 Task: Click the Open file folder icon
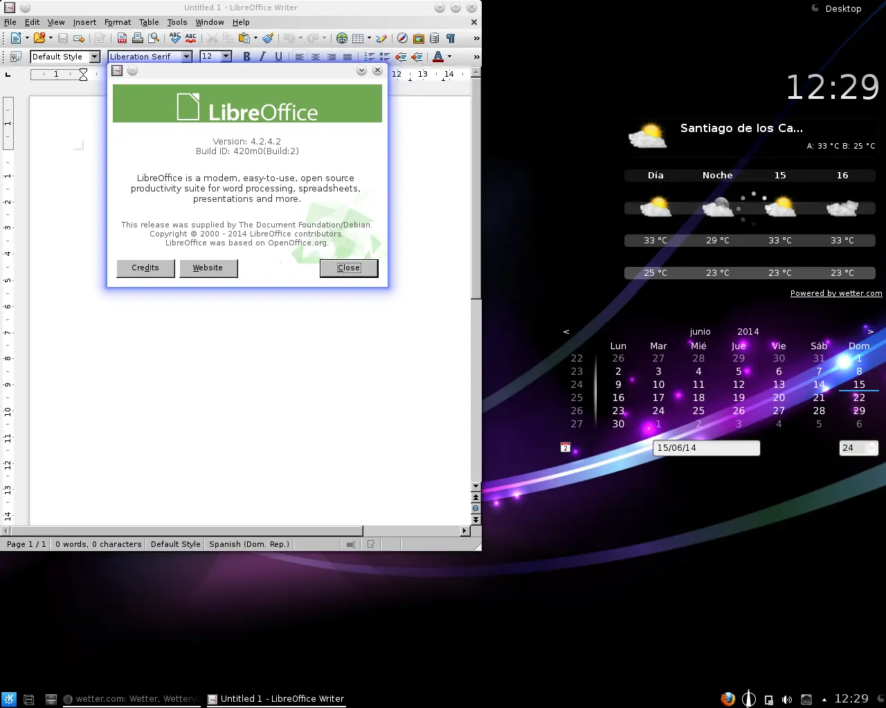click(39, 38)
